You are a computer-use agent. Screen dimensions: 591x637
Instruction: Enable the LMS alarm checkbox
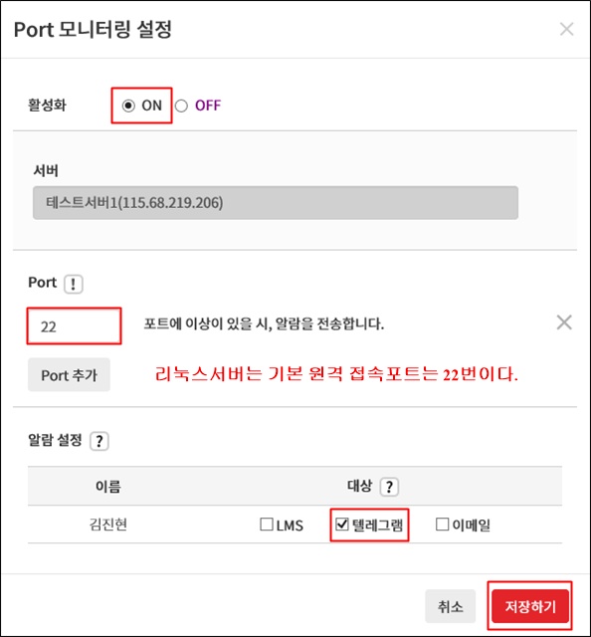coord(267,525)
